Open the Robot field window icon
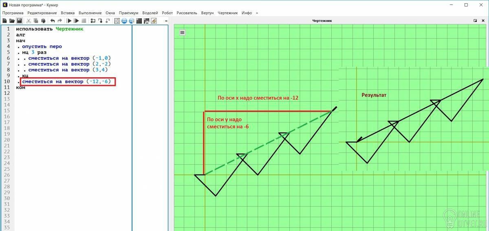 coord(139,20)
